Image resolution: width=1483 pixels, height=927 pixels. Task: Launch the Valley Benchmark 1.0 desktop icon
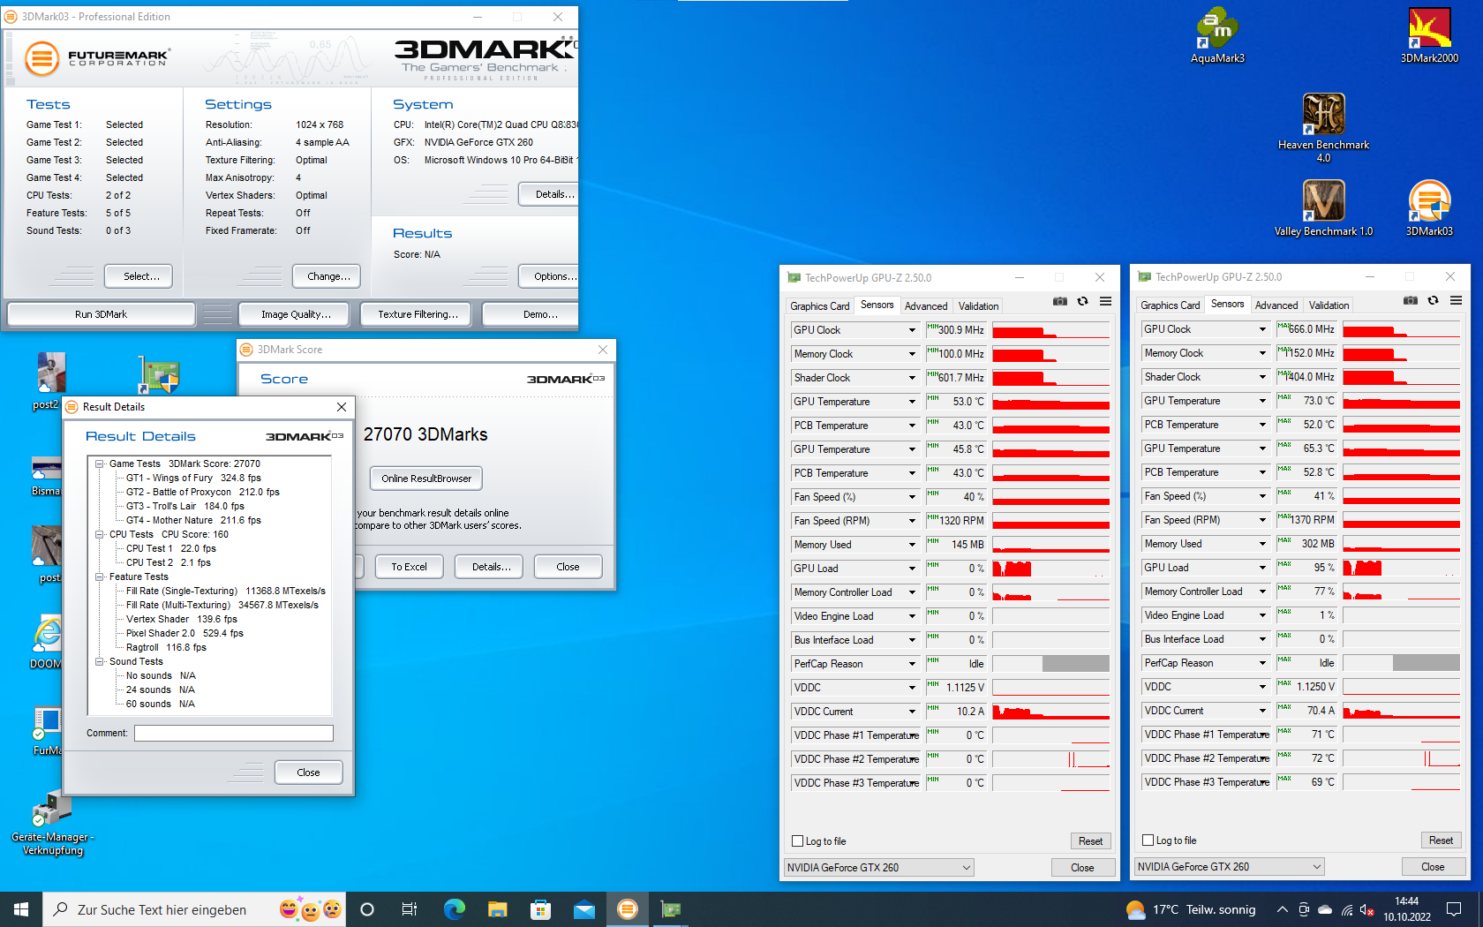1323,208
